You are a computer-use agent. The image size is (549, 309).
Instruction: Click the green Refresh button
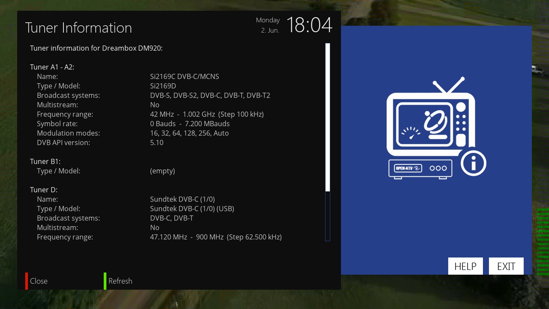click(x=118, y=281)
